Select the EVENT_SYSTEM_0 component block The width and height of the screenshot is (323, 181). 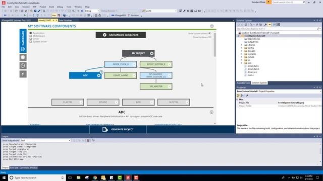point(156,64)
